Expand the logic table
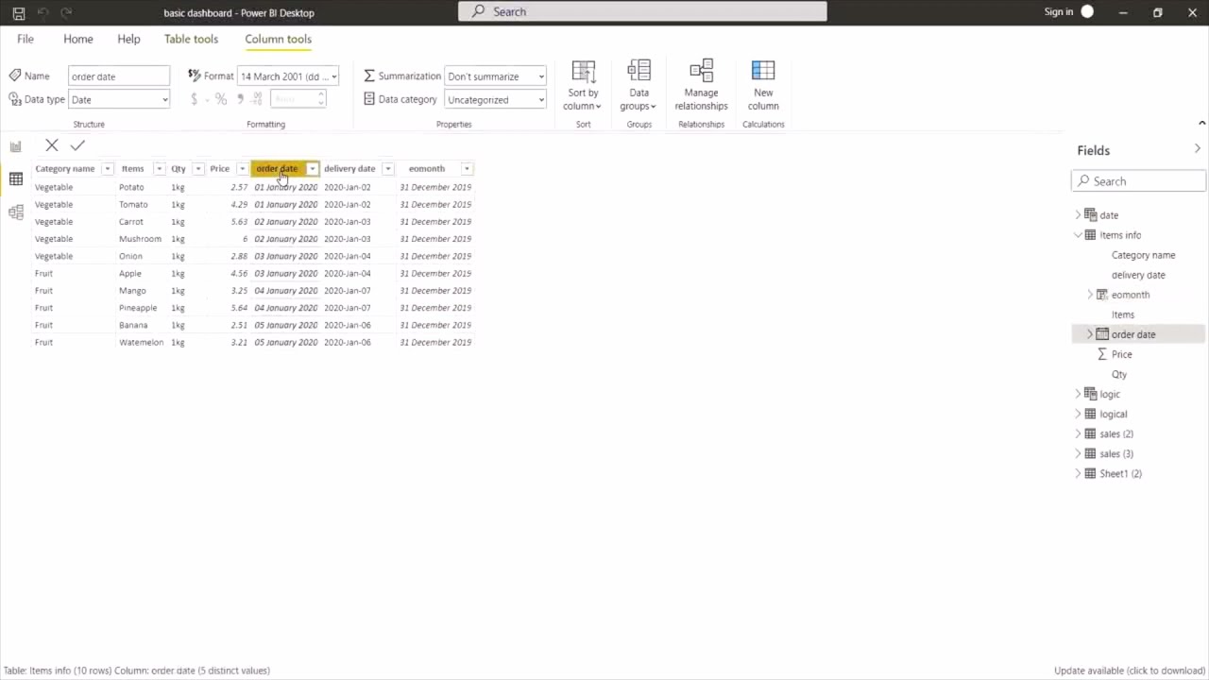Viewport: 1209px width, 680px height. [1078, 394]
